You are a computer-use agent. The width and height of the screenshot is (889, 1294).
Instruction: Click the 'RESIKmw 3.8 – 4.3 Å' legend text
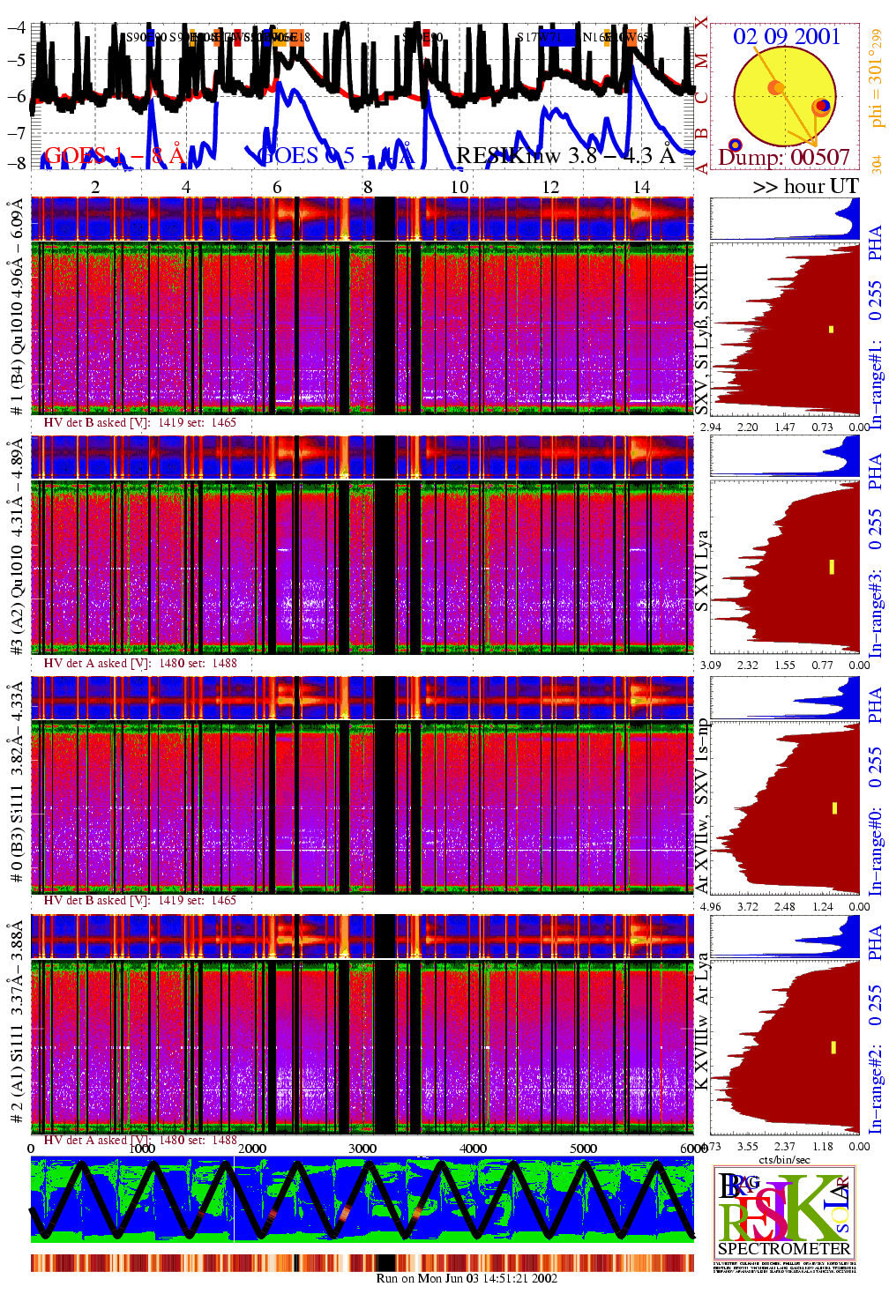(x=564, y=156)
